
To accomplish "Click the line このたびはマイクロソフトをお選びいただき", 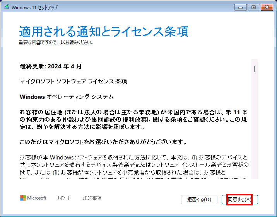I will click(103, 142).
